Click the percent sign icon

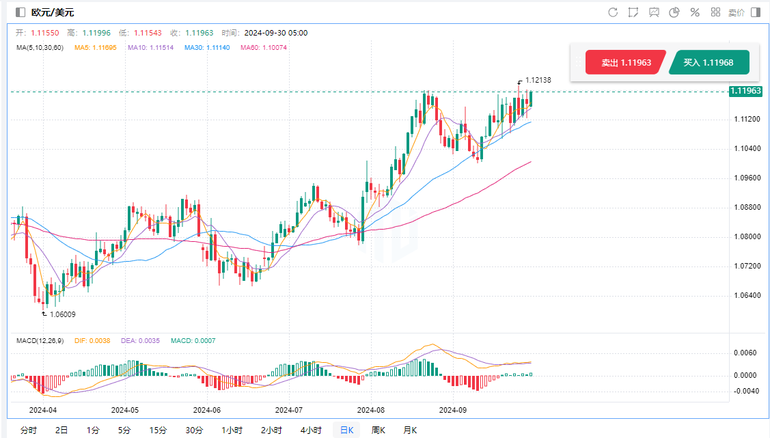coord(695,12)
